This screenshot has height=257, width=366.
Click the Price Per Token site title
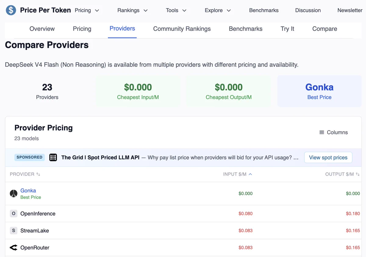[x=45, y=10]
